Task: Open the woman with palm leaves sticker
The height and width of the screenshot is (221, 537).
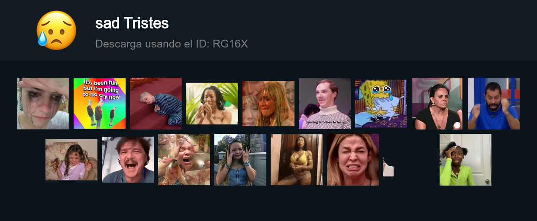Action: click(212, 104)
